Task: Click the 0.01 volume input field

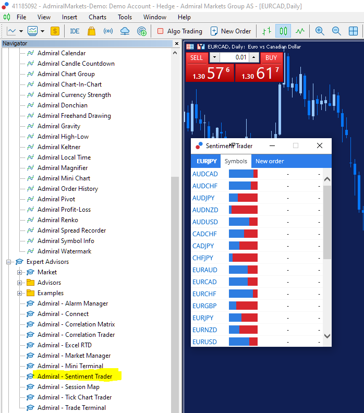Action: [234, 57]
